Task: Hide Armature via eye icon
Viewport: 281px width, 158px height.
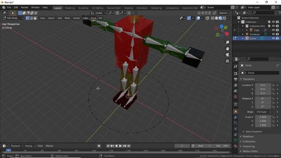Action: point(273,34)
